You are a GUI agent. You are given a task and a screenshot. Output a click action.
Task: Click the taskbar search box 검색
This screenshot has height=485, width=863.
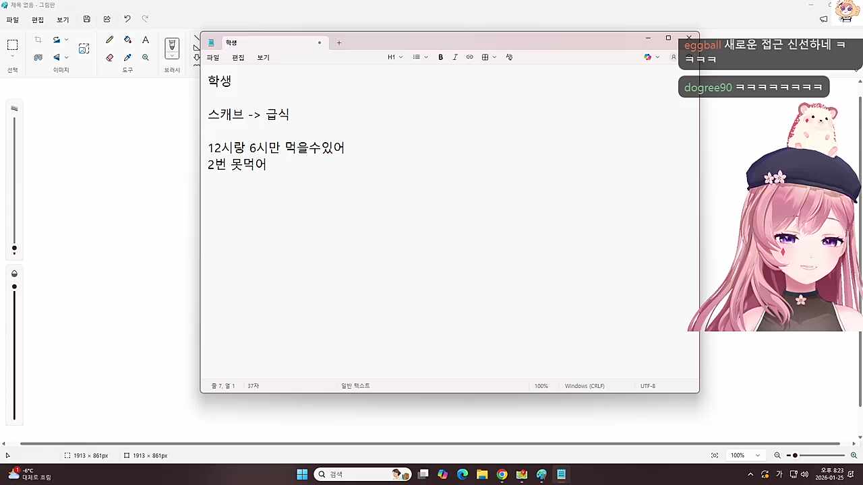tap(363, 474)
